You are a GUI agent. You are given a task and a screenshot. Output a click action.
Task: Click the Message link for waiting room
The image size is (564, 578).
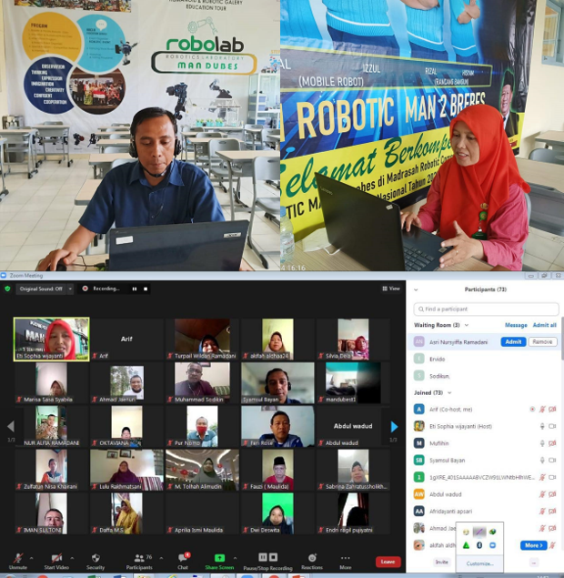(x=516, y=325)
